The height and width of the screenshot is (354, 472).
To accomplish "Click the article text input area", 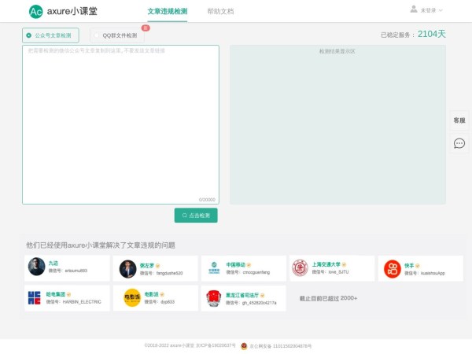I will click(120, 124).
